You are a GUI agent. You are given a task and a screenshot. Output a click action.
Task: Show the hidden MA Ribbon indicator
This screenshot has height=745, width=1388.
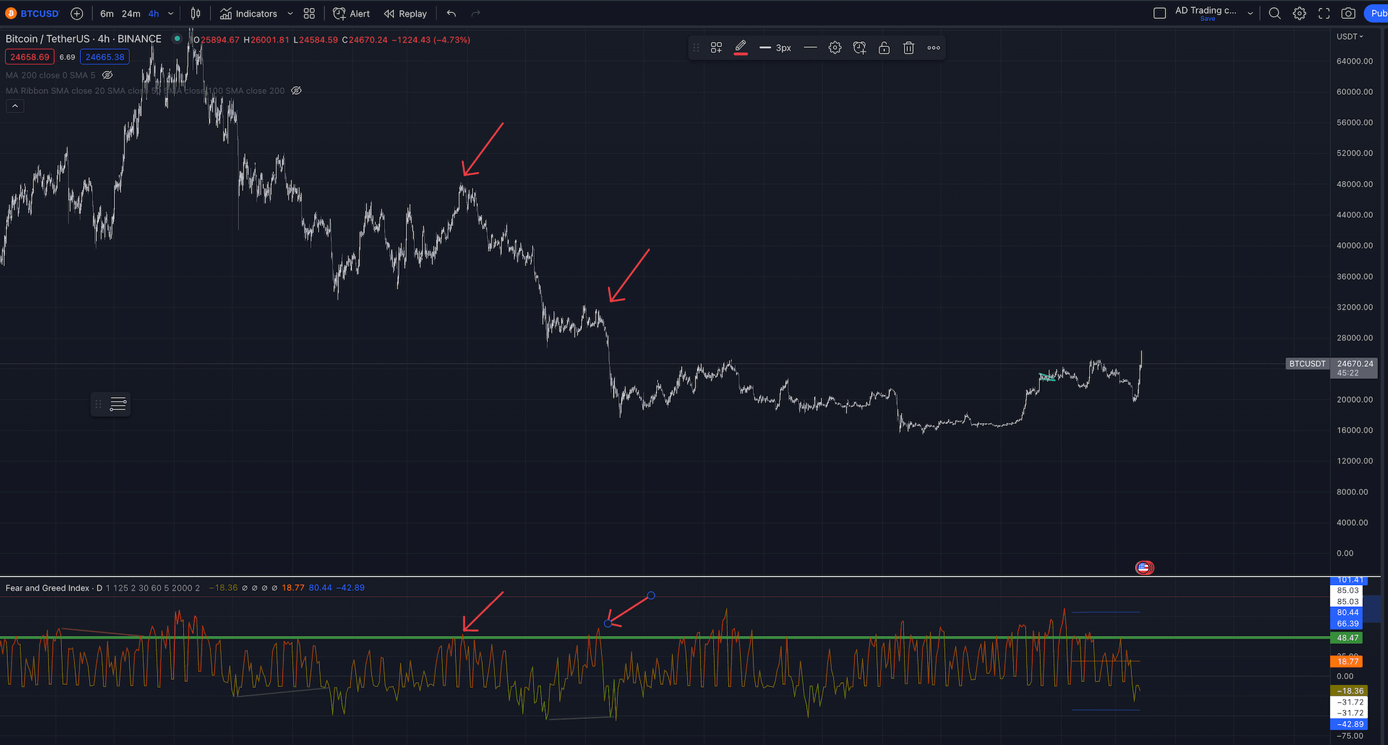pyautogui.click(x=296, y=91)
